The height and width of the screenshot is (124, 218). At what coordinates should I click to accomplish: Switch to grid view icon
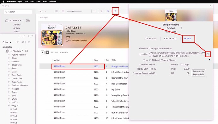57,11
